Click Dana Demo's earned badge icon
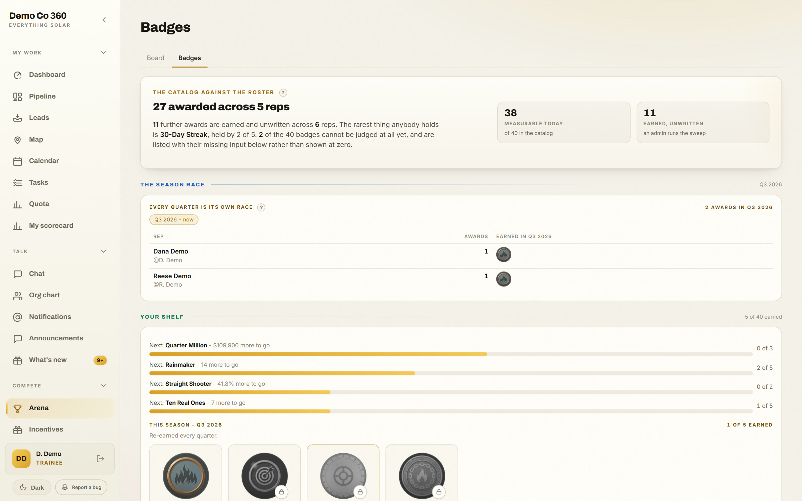This screenshot has width=802, height=501. [504, 255]
